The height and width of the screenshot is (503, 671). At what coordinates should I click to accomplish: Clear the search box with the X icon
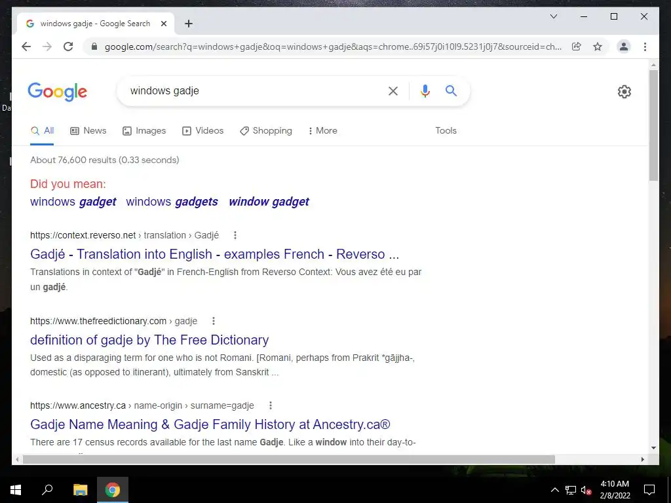point(393,90)
